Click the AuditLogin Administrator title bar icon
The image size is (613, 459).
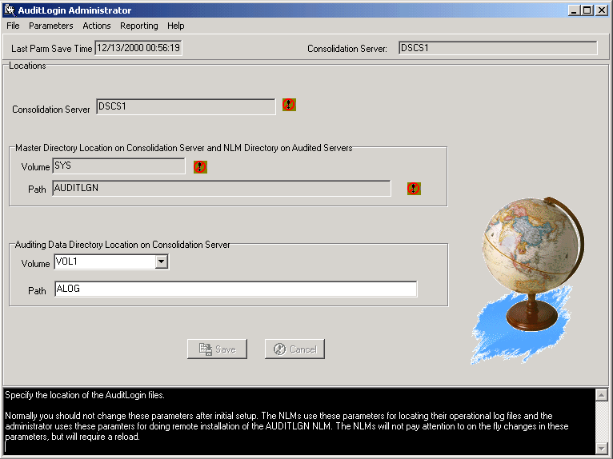coord(10,10)
